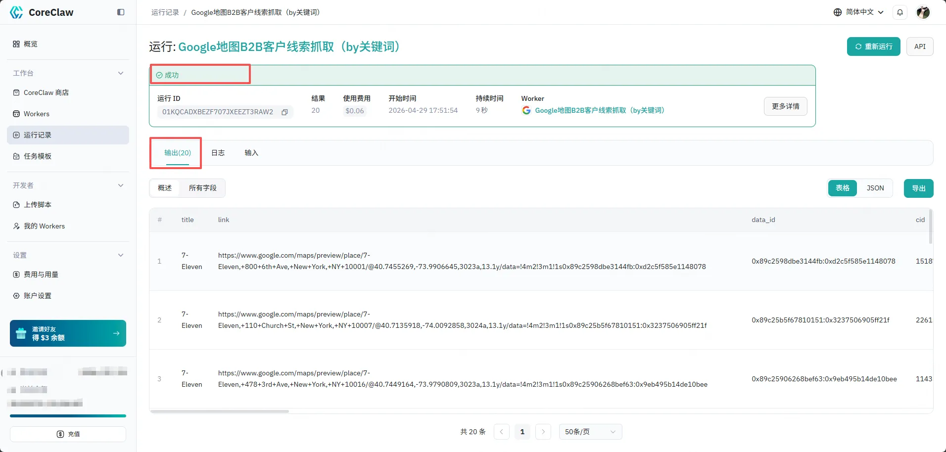946x452 pixels.
Task: Open the 50条/页 page size dropdown
Action: point(590,432)
